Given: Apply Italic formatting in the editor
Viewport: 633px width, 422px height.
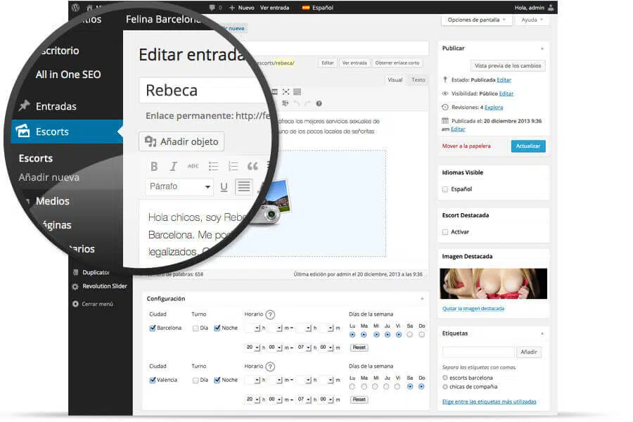Looking at the screenshot, I should pyautogui.click(x=173, y=167).
